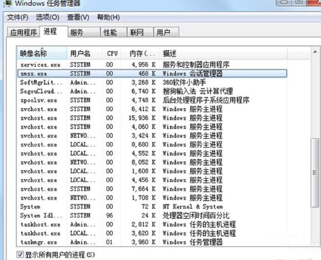Select svchost.exe using 1,708 K
Image resolution: width=321 pixels, height=260 pixels.
(152, 198)
